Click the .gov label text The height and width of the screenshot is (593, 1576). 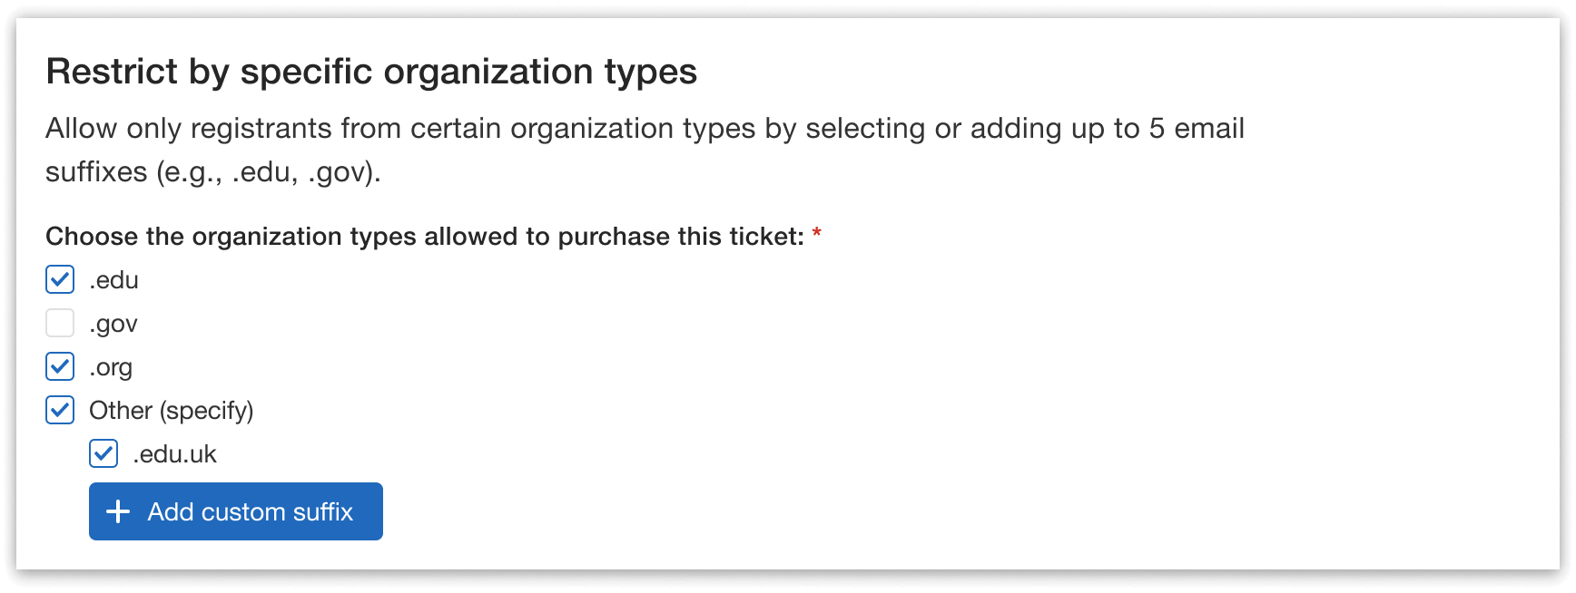(x=113, y=323)
